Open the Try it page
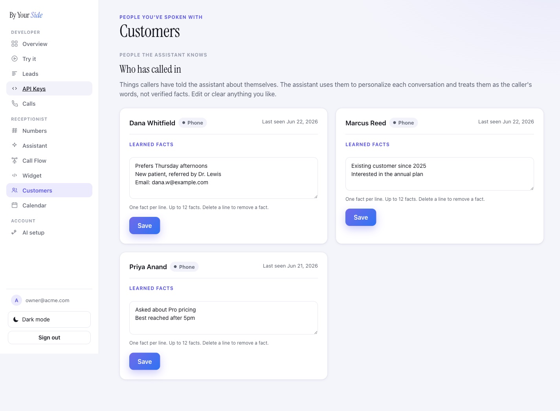The image size is (560, 411). coord(49,59)
